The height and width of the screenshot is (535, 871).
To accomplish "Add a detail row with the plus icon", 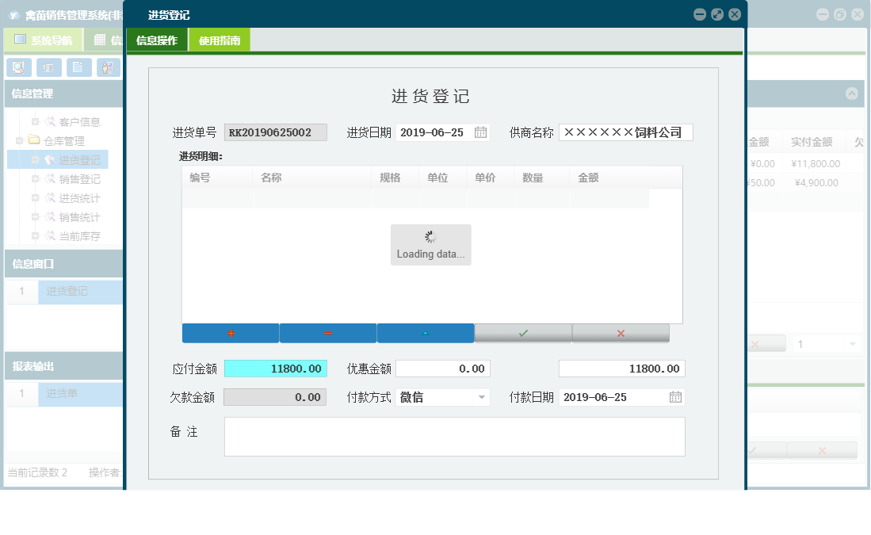I will (230, 333).
